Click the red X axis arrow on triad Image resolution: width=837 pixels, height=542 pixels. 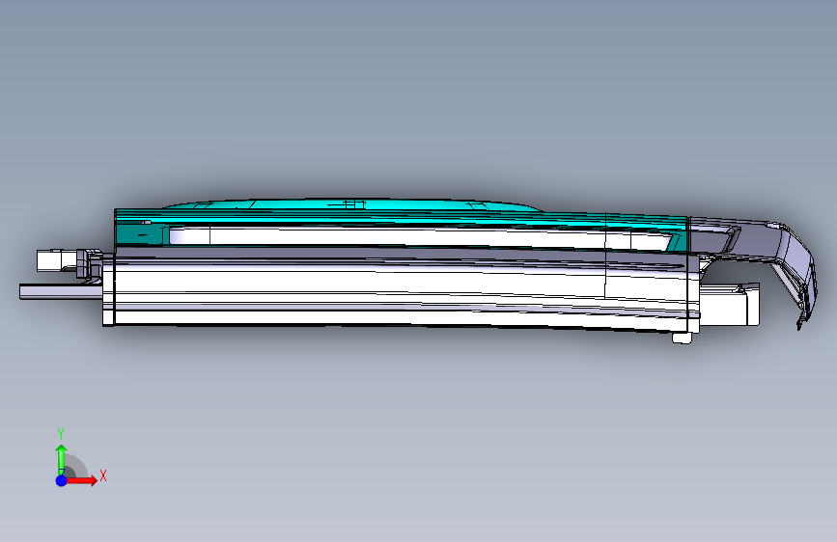pos(82,480)
